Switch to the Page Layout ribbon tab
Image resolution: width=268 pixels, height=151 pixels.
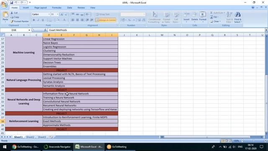41,8
